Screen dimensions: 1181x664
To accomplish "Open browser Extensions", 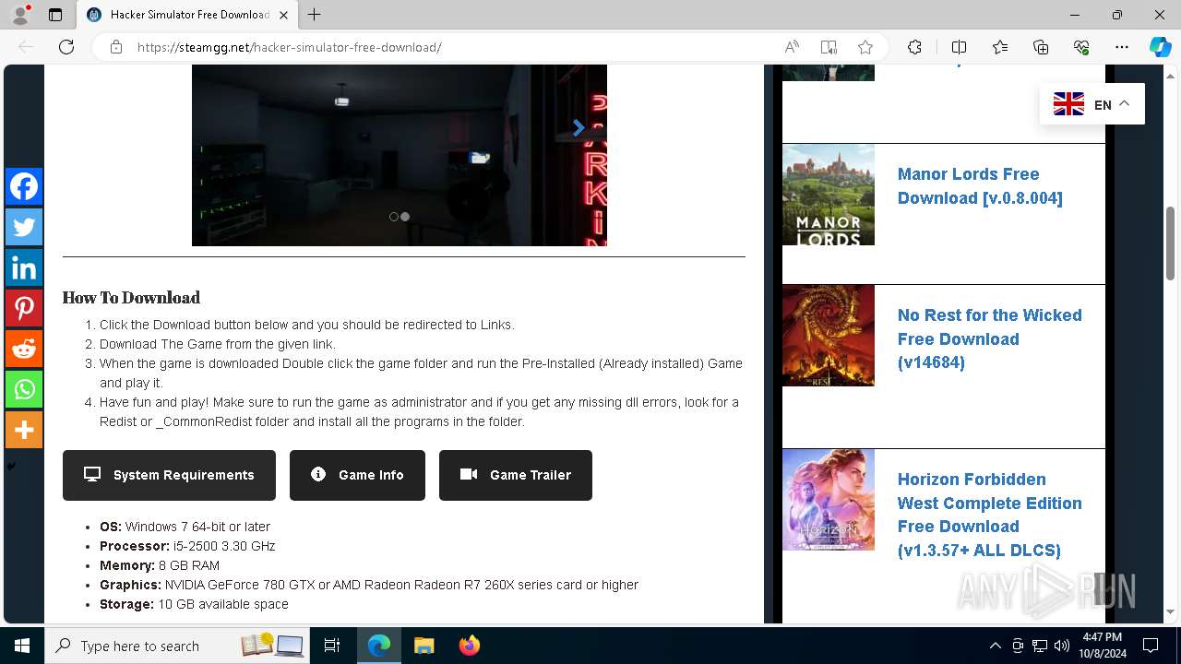I will 914,47.
